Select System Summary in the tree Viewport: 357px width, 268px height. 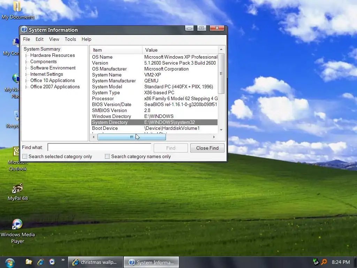pos(42,49)
